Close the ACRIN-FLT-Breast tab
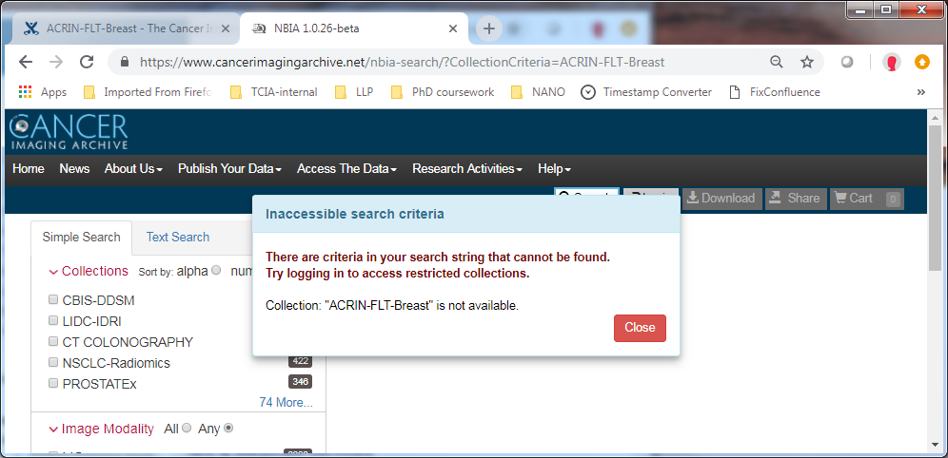This screenshot has width=948, height=458. tap(226, 29)
